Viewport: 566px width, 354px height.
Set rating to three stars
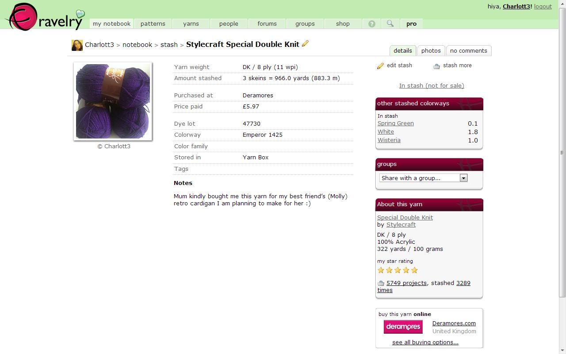point(398,270)
